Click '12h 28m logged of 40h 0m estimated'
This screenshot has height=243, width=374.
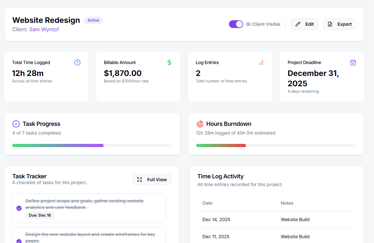coord(236,133)
